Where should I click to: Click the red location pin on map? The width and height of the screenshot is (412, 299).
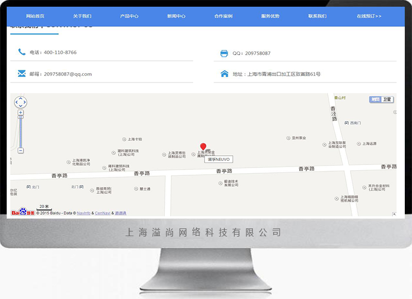203,147
